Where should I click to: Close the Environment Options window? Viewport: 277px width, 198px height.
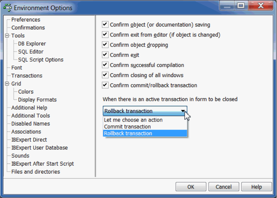262,6
